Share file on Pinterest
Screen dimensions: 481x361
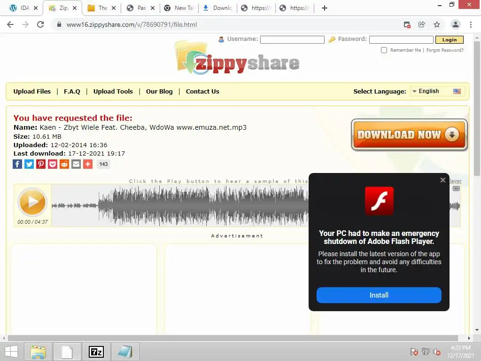point(41,164)
